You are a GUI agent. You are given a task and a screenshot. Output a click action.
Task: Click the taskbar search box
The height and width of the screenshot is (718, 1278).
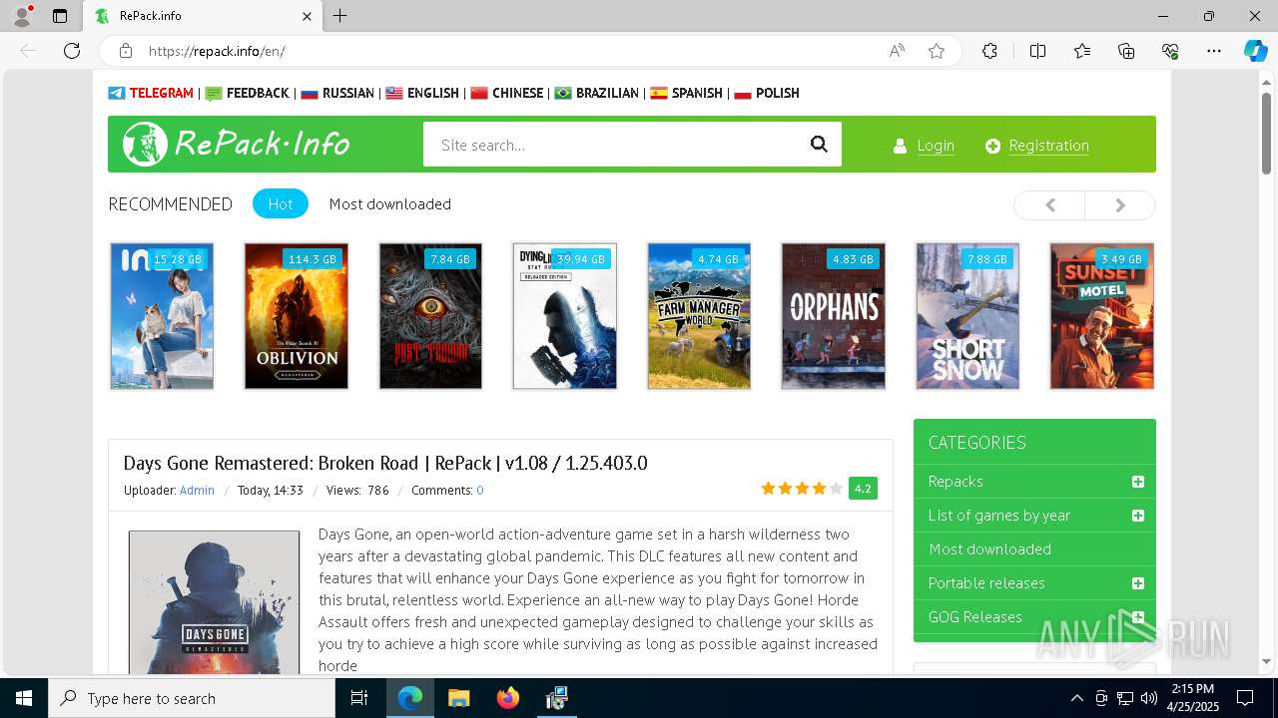(192, 698)
